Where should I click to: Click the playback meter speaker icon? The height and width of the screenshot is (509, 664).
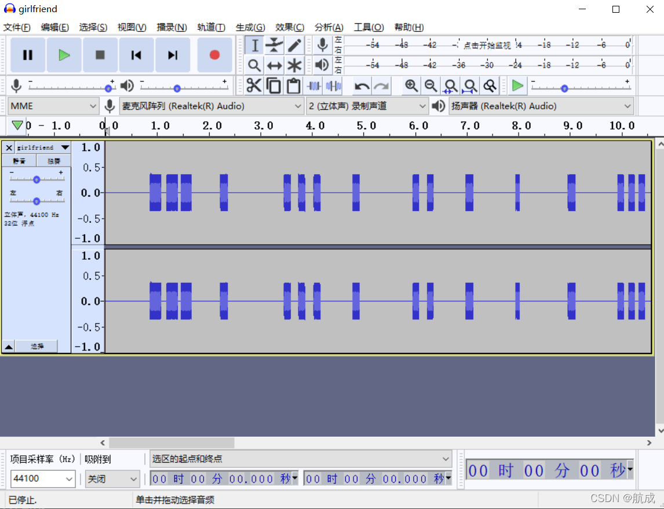322,65
